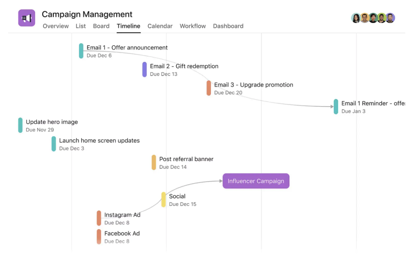
Task: Click the Post referral banner task
Action: tap(186, 159)
